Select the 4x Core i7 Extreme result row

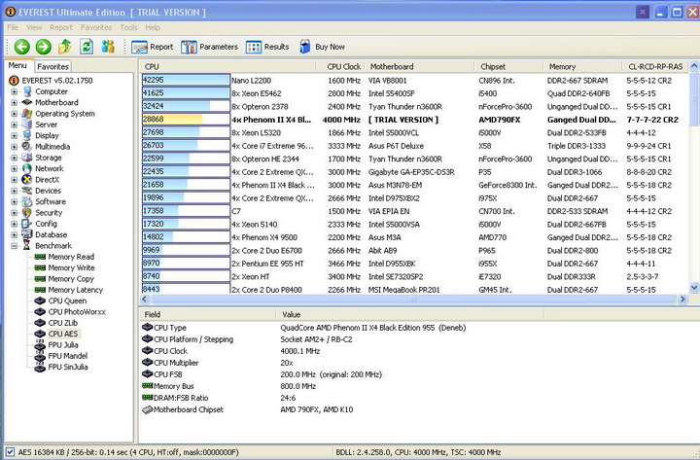coord(415,146)
